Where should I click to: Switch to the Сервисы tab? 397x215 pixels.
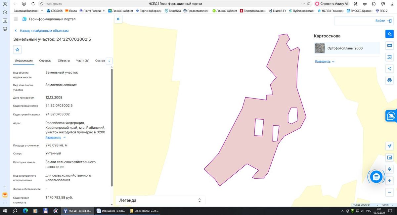tap(45, 61)
